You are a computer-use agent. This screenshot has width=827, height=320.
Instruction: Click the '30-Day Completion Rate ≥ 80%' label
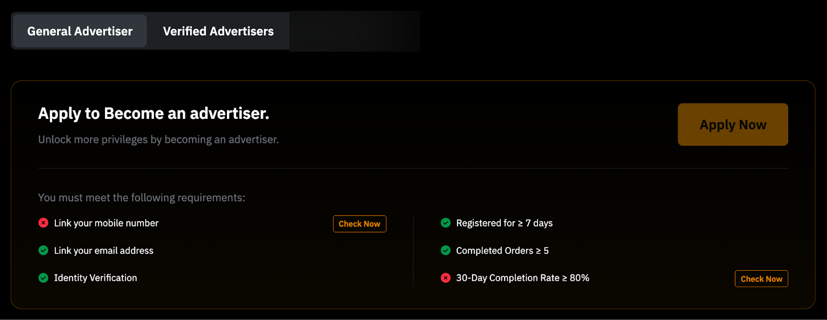pos(522,278)
